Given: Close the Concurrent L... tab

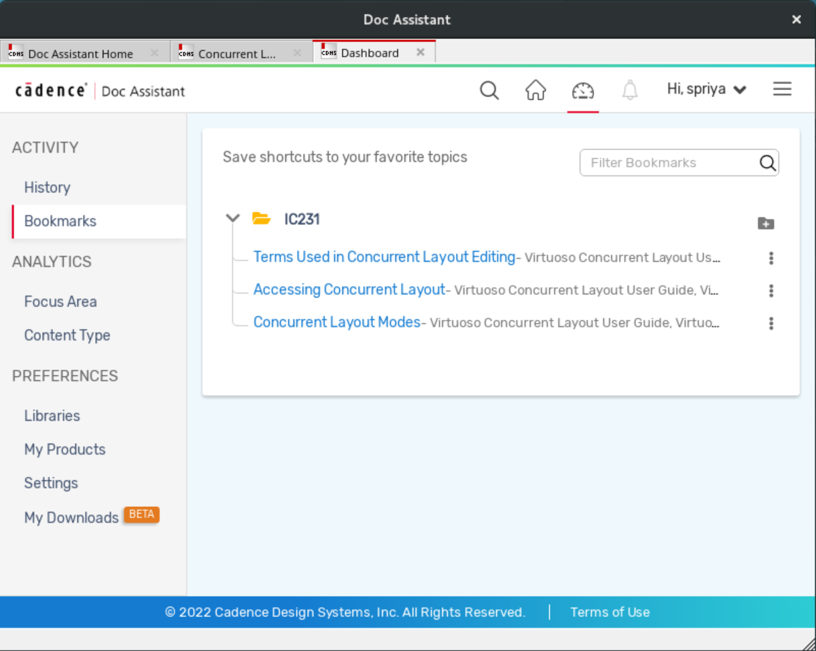Looking at the screenshot, I should pos(296,53).
